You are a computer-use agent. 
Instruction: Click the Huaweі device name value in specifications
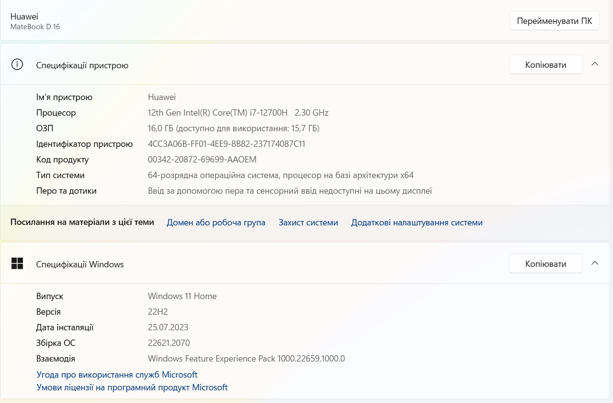[x=162, y=97]
